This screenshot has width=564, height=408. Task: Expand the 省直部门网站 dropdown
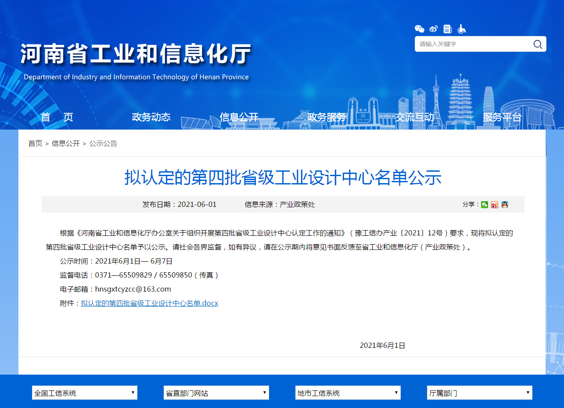coord(216,393)
